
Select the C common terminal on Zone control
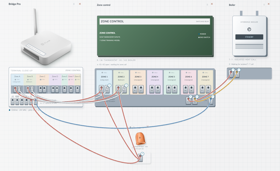click(x=211, y=101)
